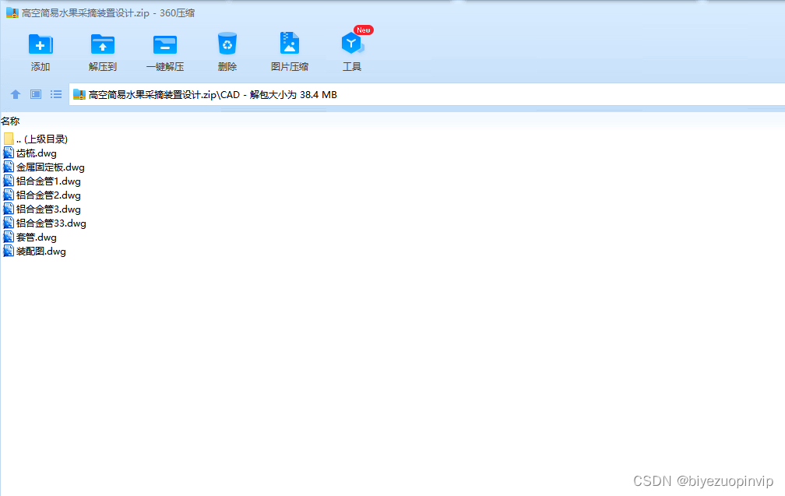Click the 删除 recycle-bin icon
Viewport: 785px width, 496px height.
tap(227, 44)
